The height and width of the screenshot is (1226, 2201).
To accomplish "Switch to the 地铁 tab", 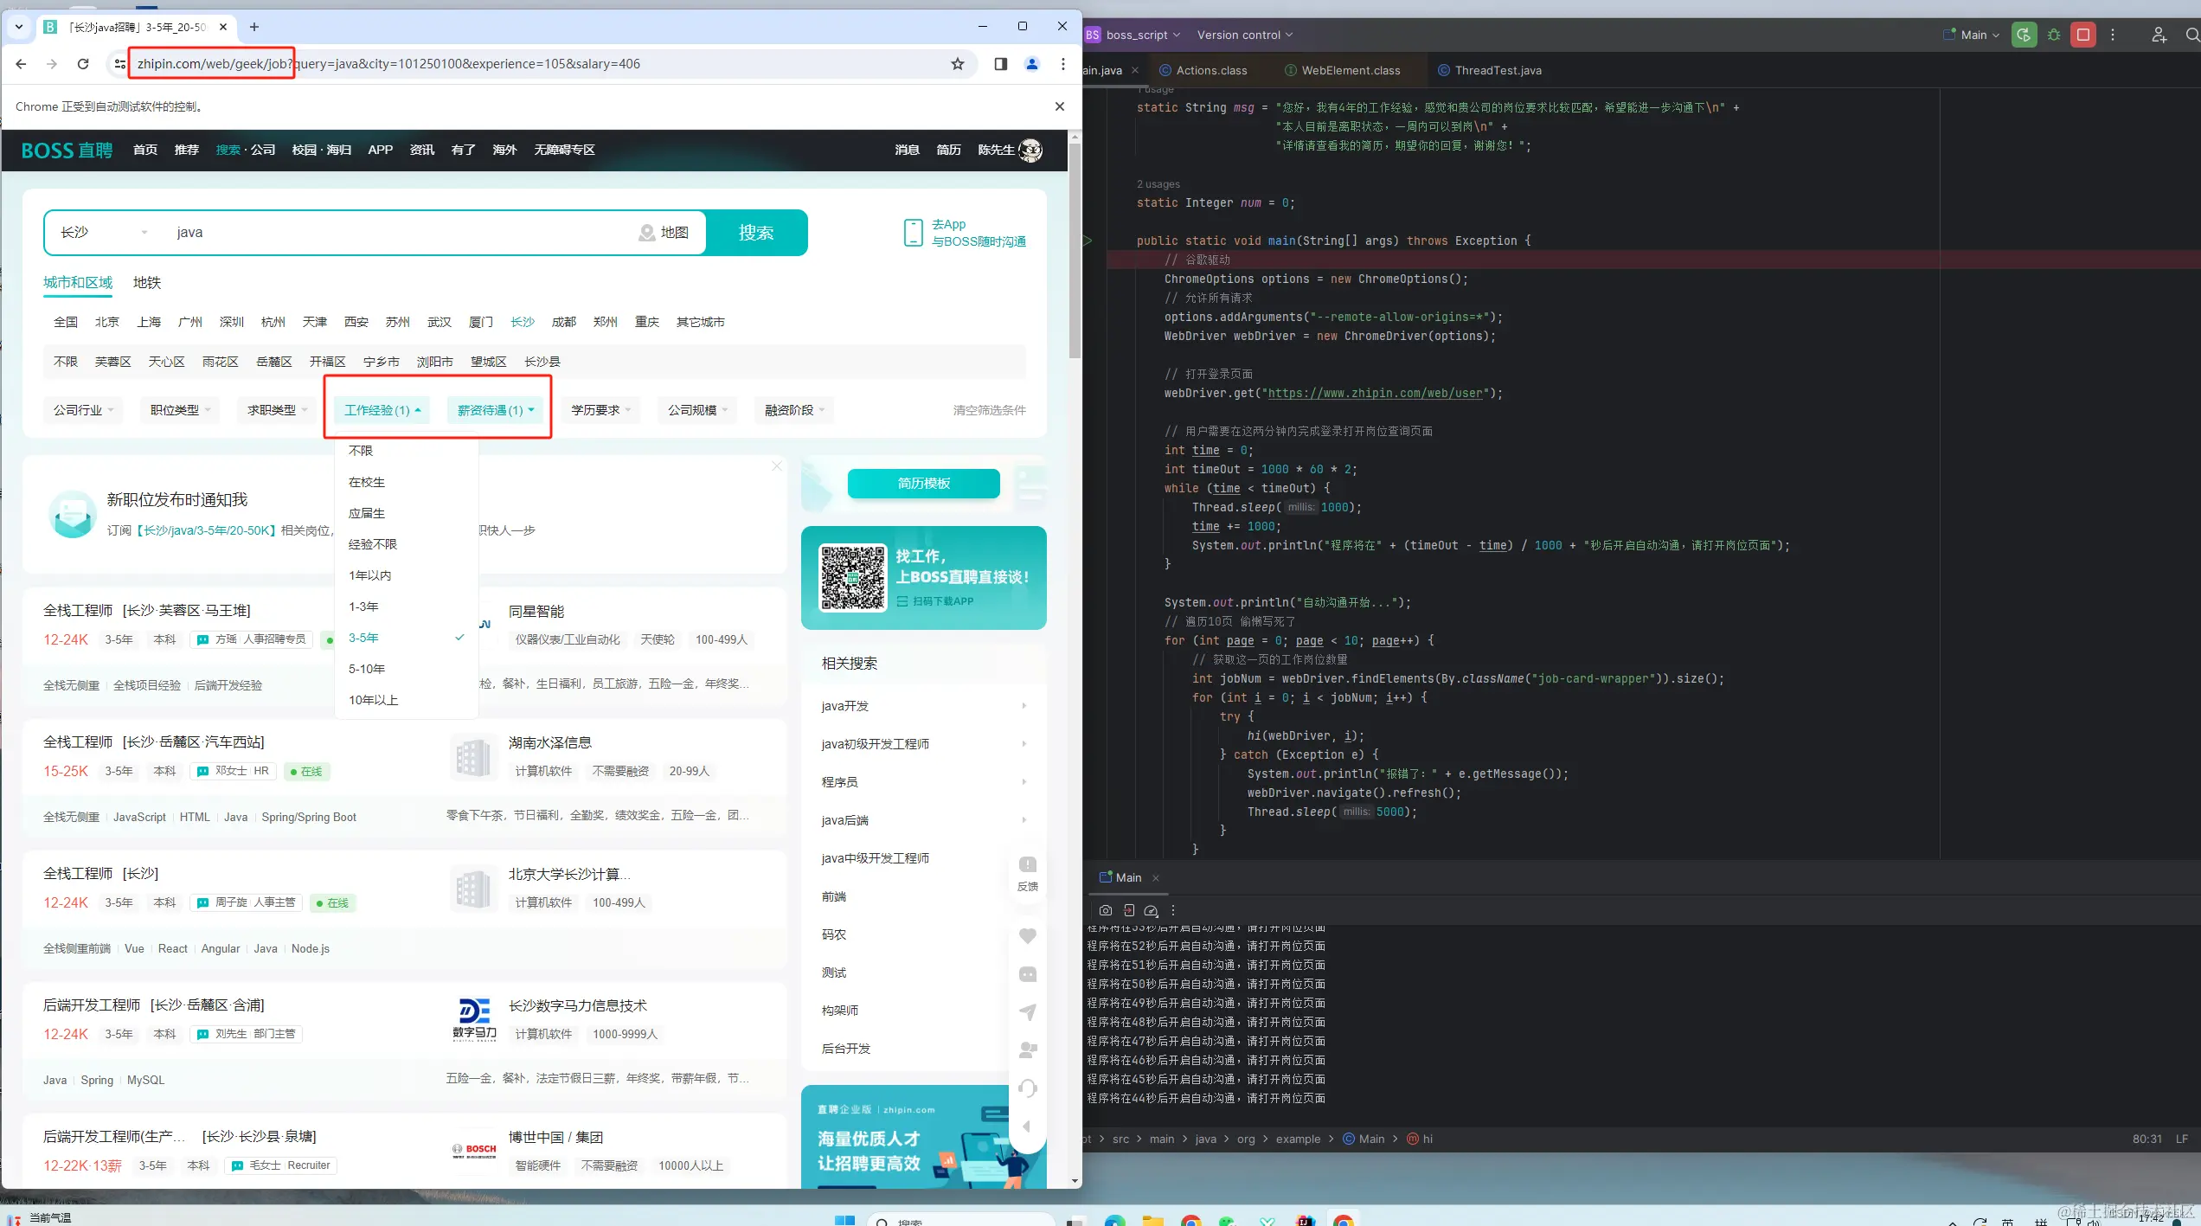I will click(147, 283).
